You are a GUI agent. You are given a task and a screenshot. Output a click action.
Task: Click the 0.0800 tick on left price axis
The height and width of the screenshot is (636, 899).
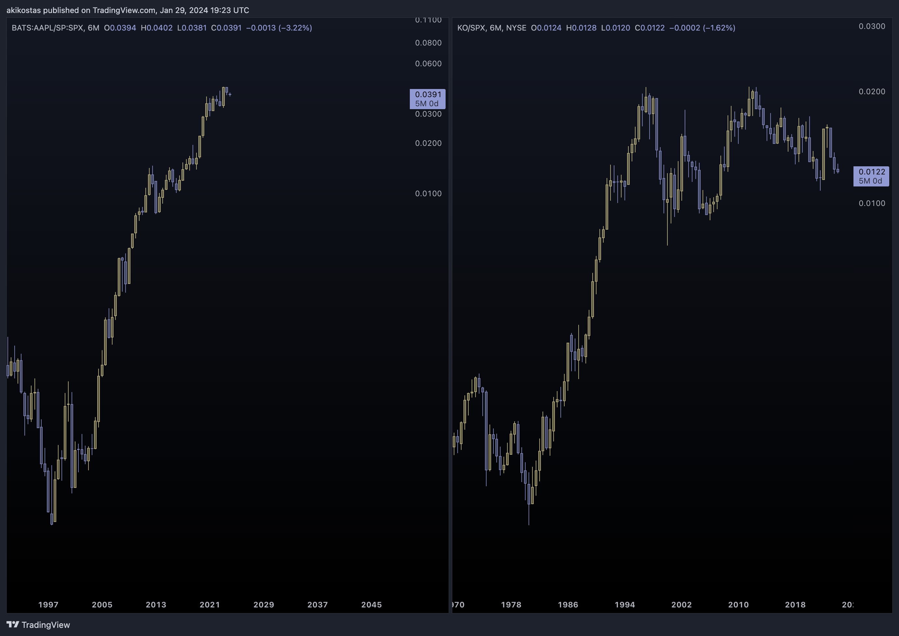(428, 43)
